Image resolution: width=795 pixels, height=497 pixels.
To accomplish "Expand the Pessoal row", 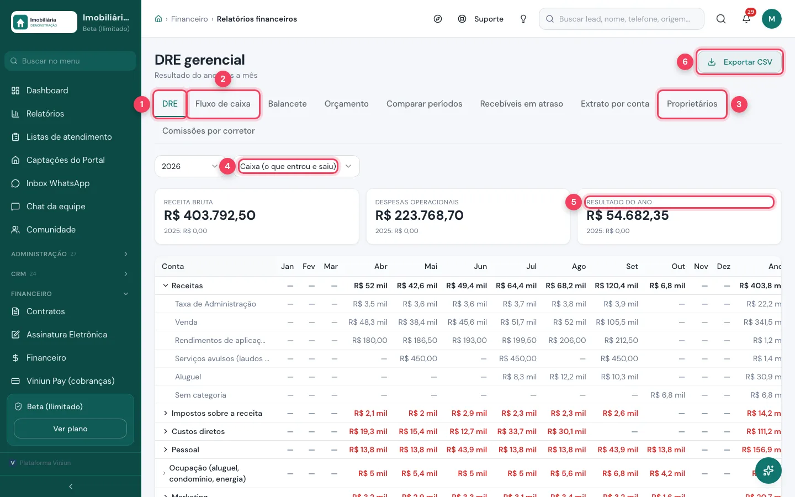I will 166,450.
